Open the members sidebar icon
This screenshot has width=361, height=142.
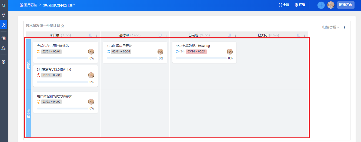click(4, 48)
